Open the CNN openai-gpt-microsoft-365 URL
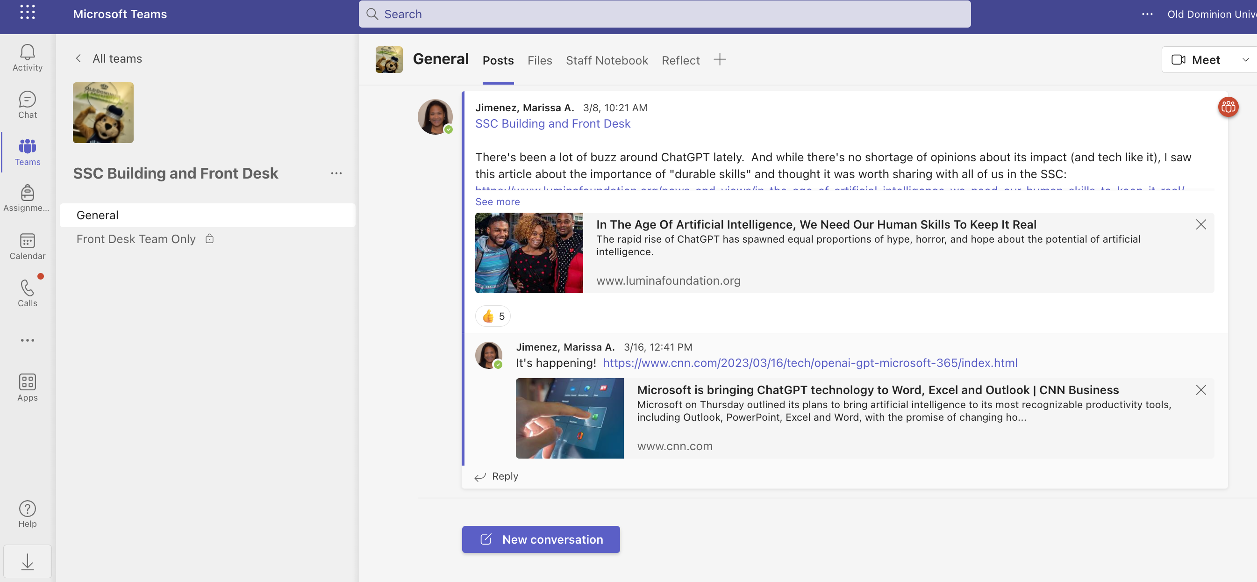1257x582 pixels. (x=810, y=363)
